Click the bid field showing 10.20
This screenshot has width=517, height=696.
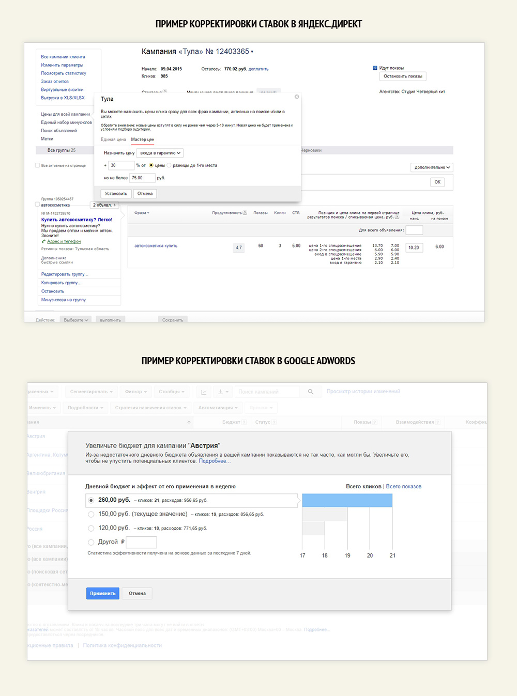point(415,248)
